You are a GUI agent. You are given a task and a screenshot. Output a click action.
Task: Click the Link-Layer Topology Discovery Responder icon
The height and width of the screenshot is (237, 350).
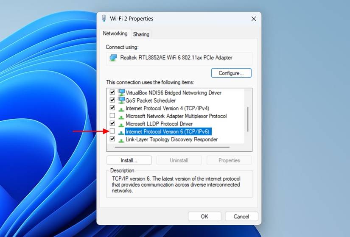point(121,140)
